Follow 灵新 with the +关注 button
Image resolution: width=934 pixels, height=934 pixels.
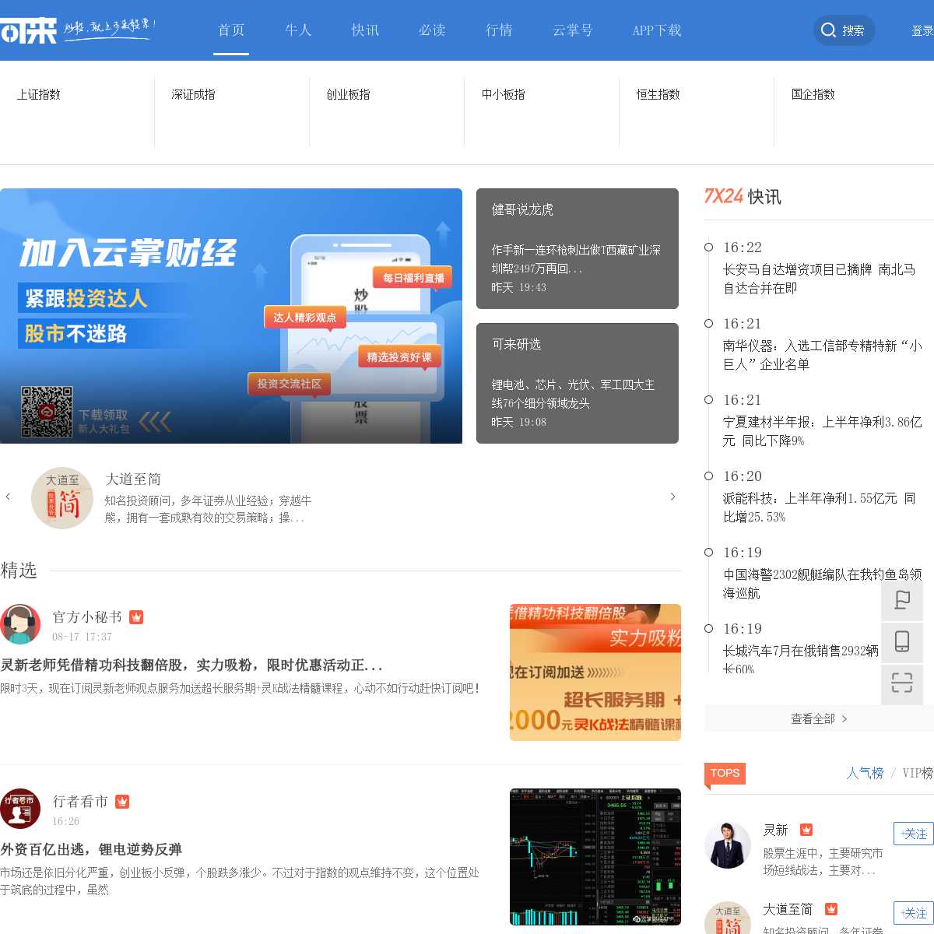tap(913, 834)
